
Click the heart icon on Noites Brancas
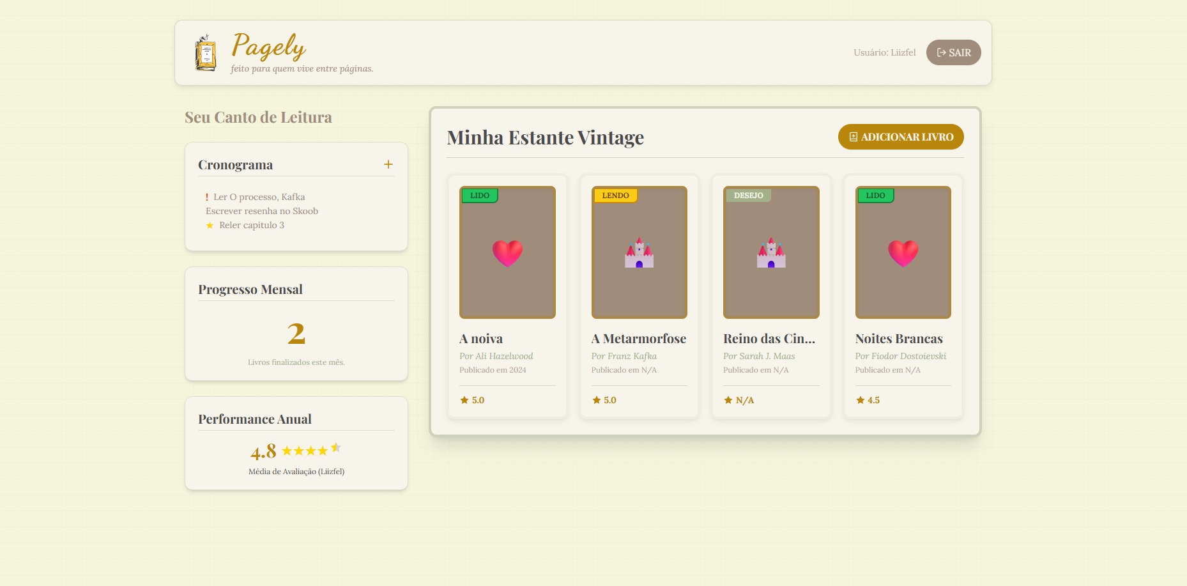tap(903, 253)
